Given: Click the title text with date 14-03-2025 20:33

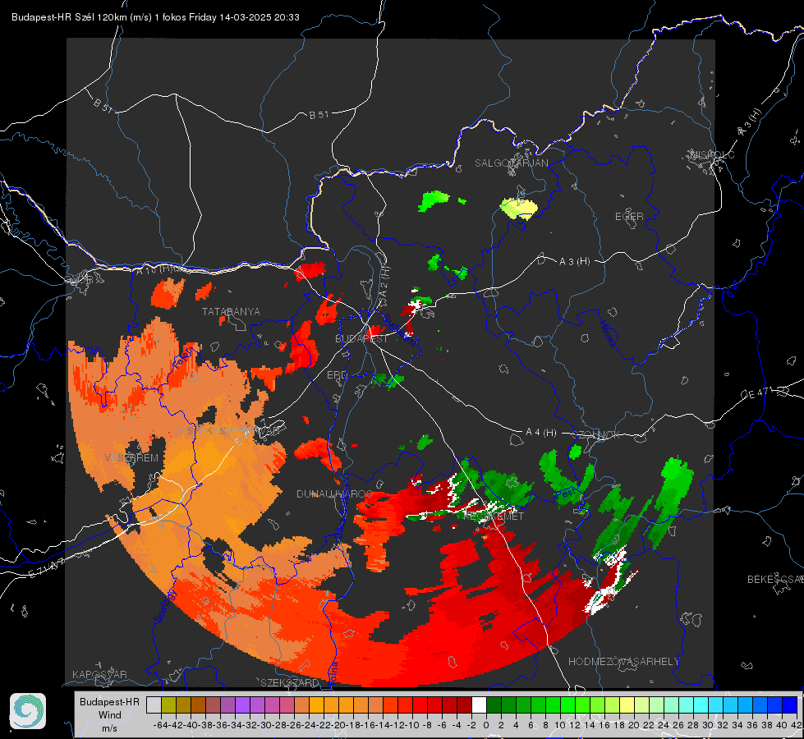Looking at the screenshot, I should pos(155,17).
